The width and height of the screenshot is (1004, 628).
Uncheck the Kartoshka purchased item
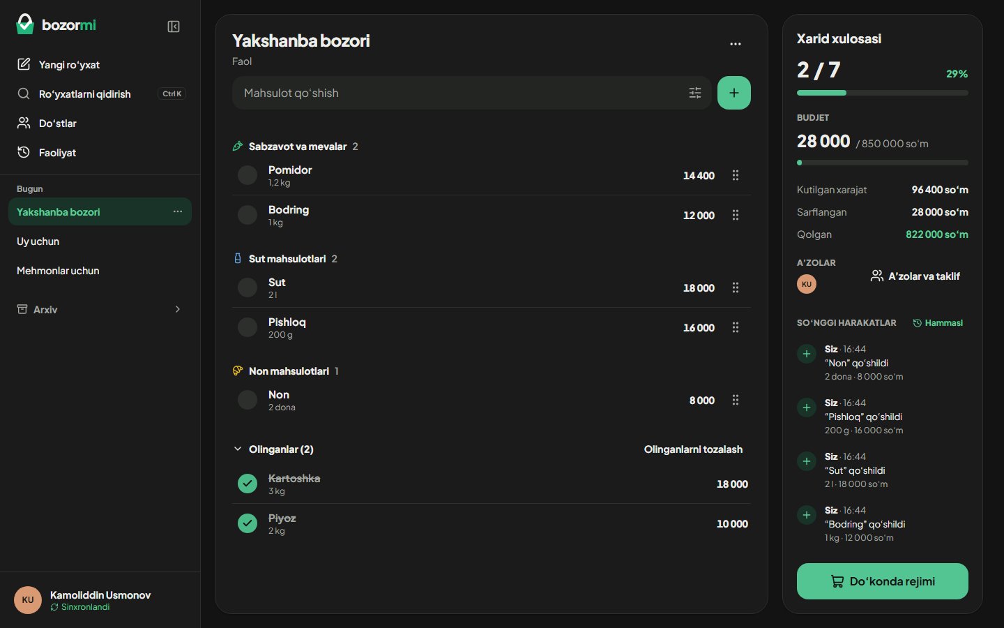tap(248, 484)
